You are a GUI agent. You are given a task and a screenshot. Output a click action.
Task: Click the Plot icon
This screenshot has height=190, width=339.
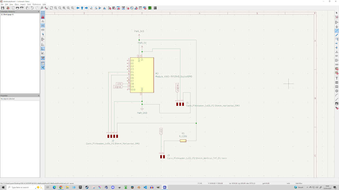point(22,8)
